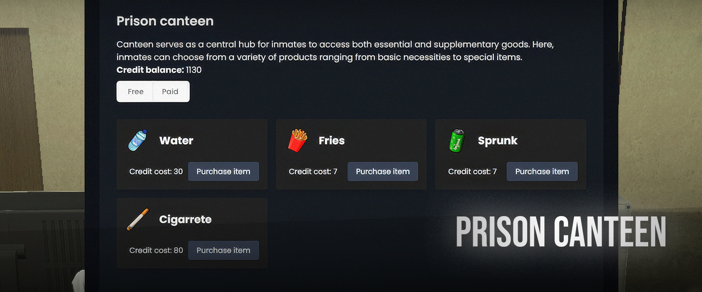Screen dimensions: 702x292
Task: Click the green Sprunk can icon
Action: pyautogui.click(x=457, y=141)
